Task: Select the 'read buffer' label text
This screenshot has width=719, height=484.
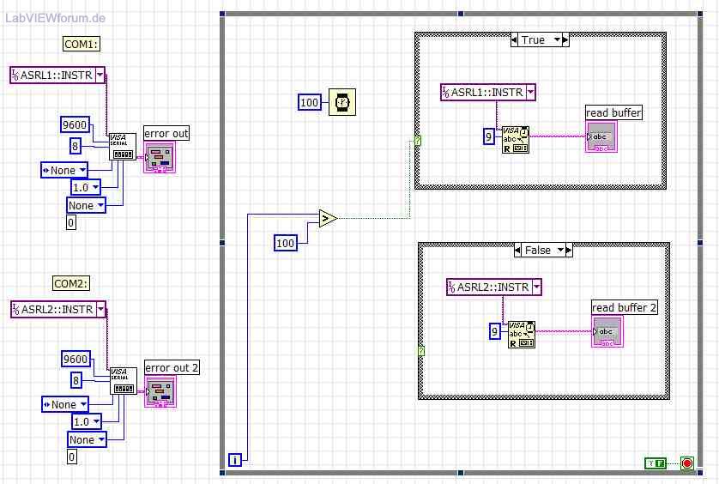Action: click(x=613, y=113)
